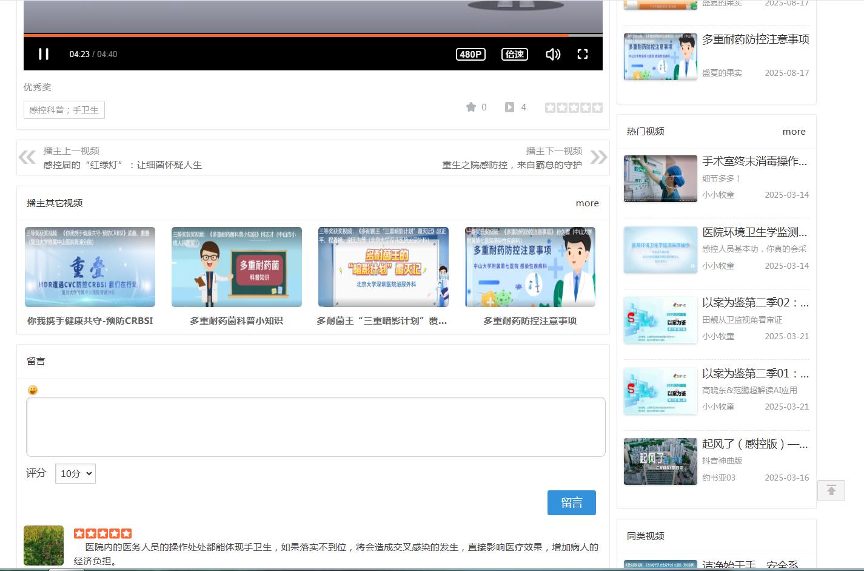Click the double-chevron for 播主上一视频
Viewport: 864px width, 571px height.
click(27, 157)
